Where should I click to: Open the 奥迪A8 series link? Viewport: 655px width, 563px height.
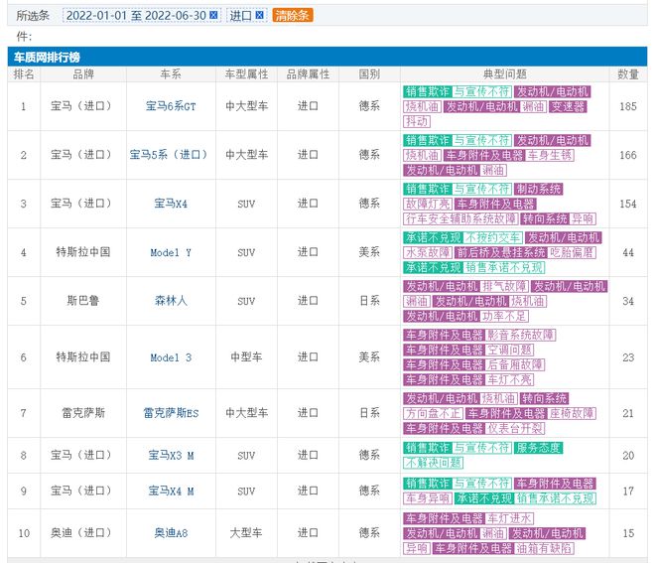(x=171, y=533)
